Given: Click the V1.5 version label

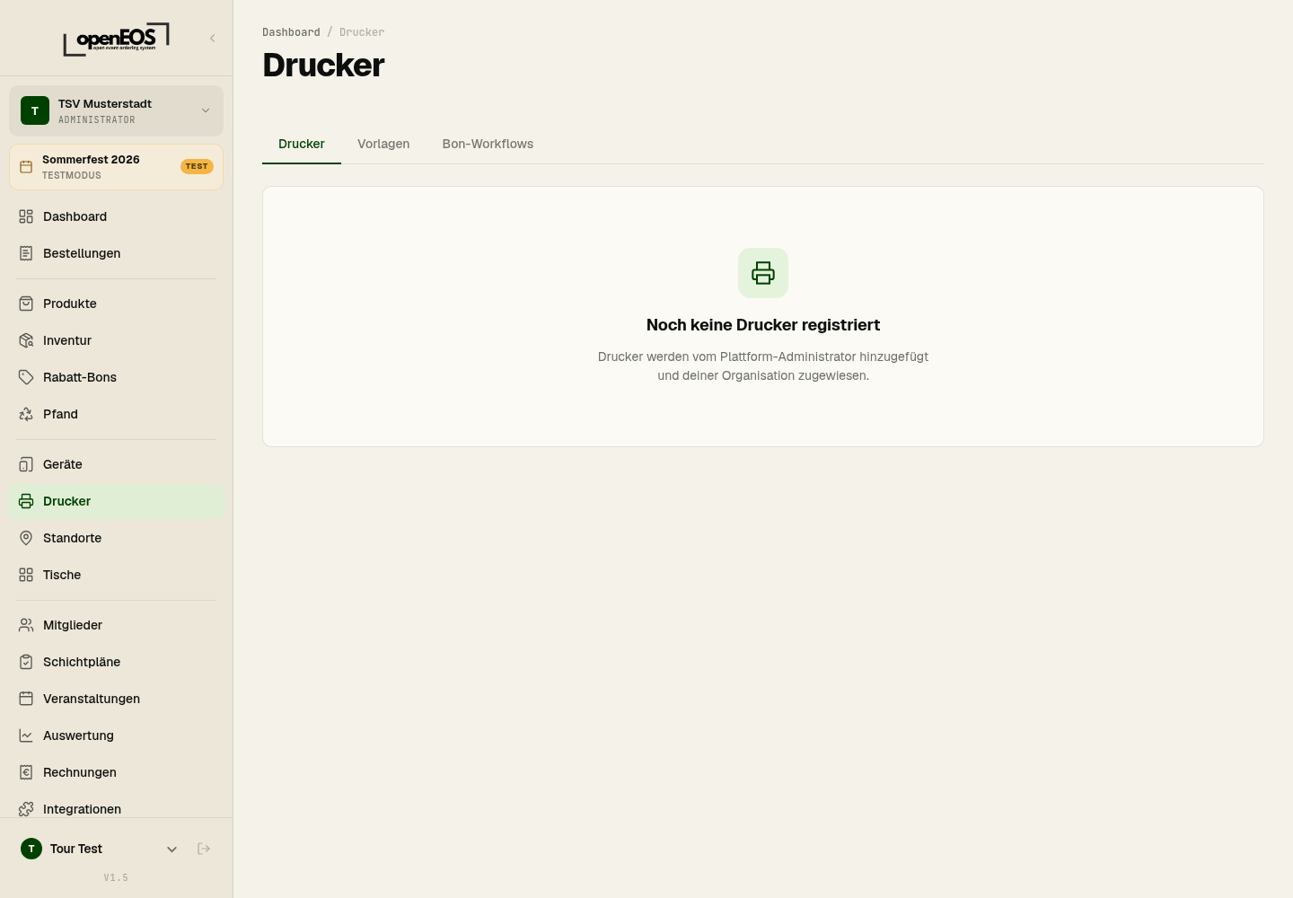Looking at the screenshot, I should point(116,878).
